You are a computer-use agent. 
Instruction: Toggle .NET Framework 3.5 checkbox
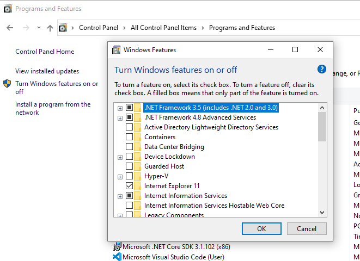[129, 108]
